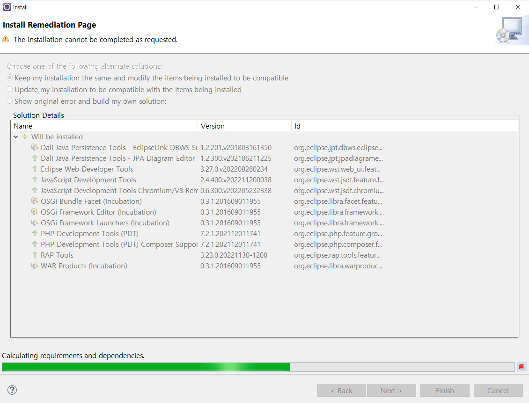Click version 2.4.400.v202211200038

236,180
